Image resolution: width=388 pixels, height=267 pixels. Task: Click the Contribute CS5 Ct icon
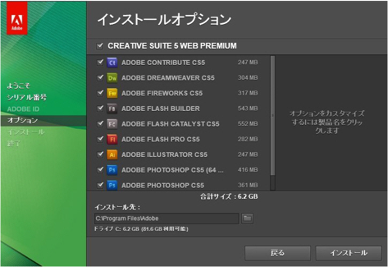pos(112,63)
